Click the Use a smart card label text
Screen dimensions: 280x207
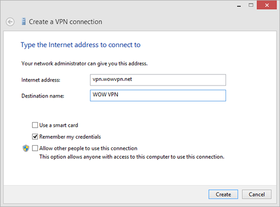(59, 125)
